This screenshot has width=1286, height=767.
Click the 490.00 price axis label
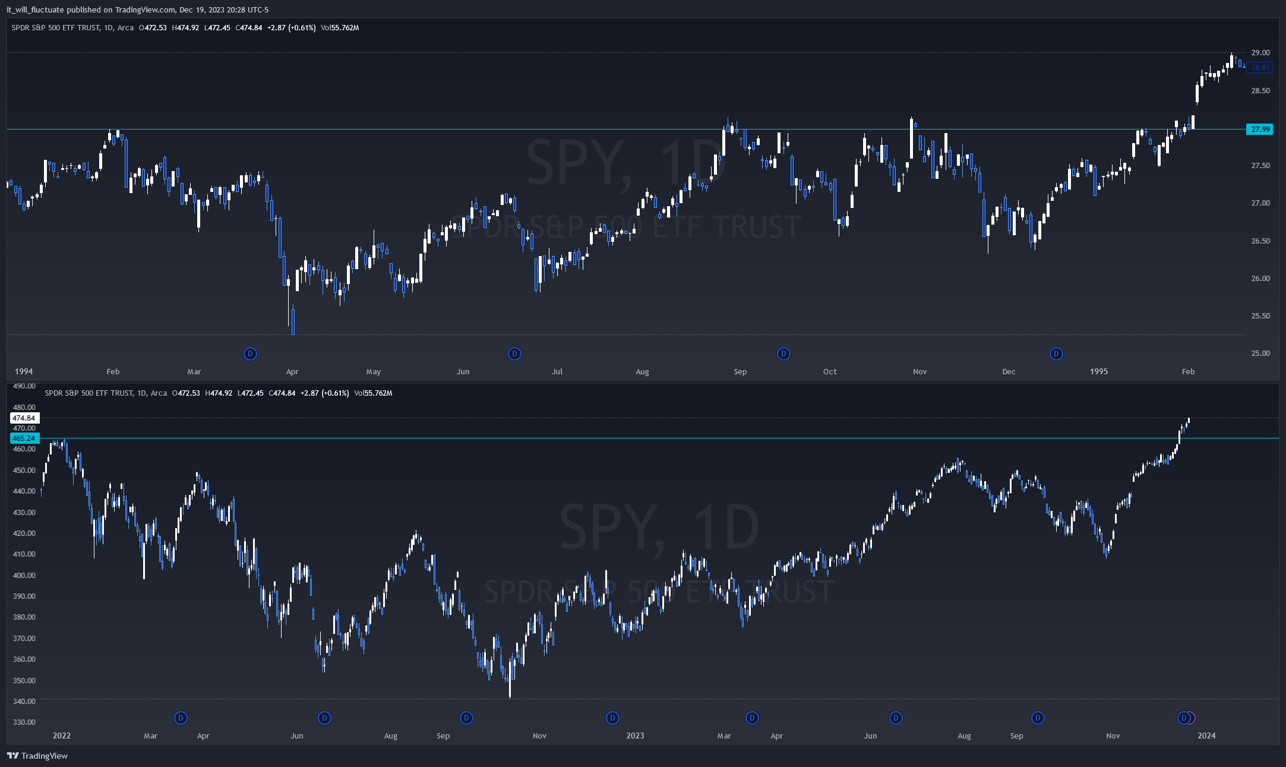click(x=24, y=386)
